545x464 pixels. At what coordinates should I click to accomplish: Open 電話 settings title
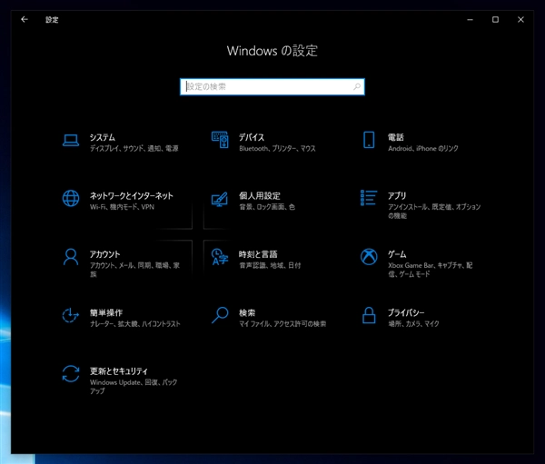(x=396, y=137)
